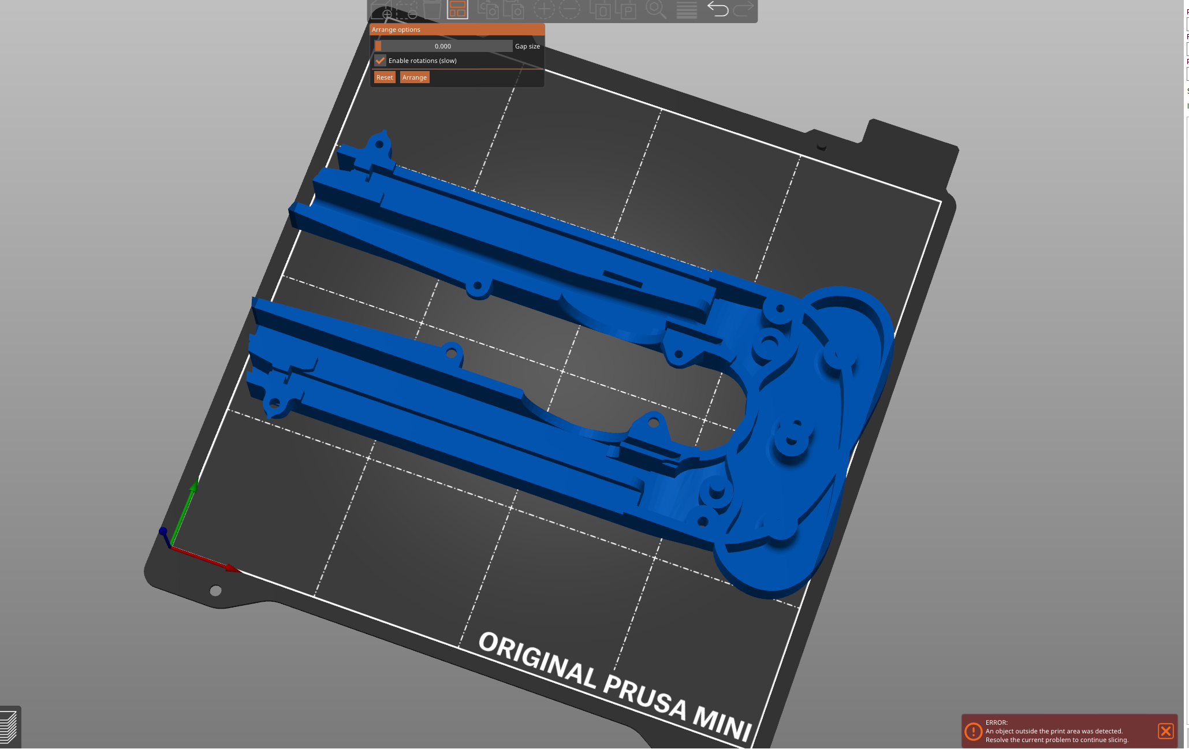Toggle the Arrange toolbar icon
The height and width of the screenshot is (749, 1189).
(x=457, y=9)
